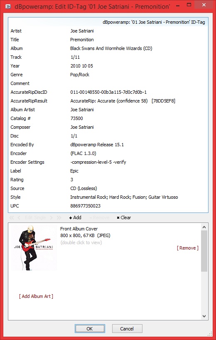Select the Catalog # value 73500
Screen dimensions: 216x340
pos(76,118)
